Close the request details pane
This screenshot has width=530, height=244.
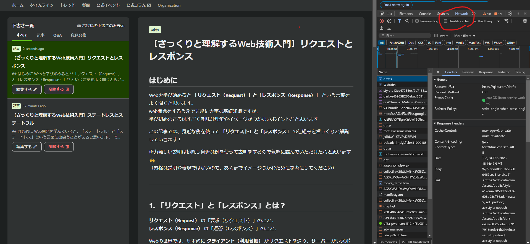tap(438, 72)
